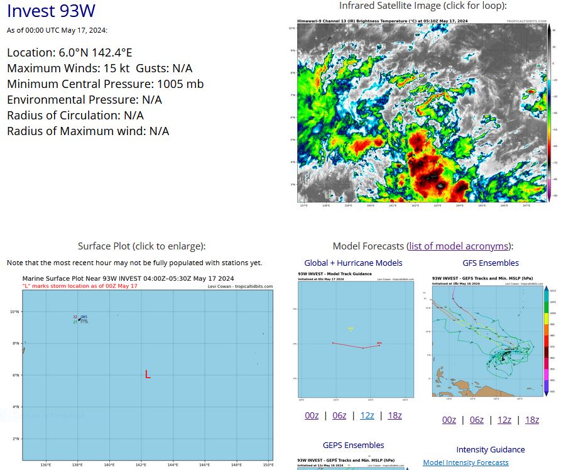Open the infrared satellite image loop
The width and height of the screenshot is (561, 470).
[x=420, y=113]
